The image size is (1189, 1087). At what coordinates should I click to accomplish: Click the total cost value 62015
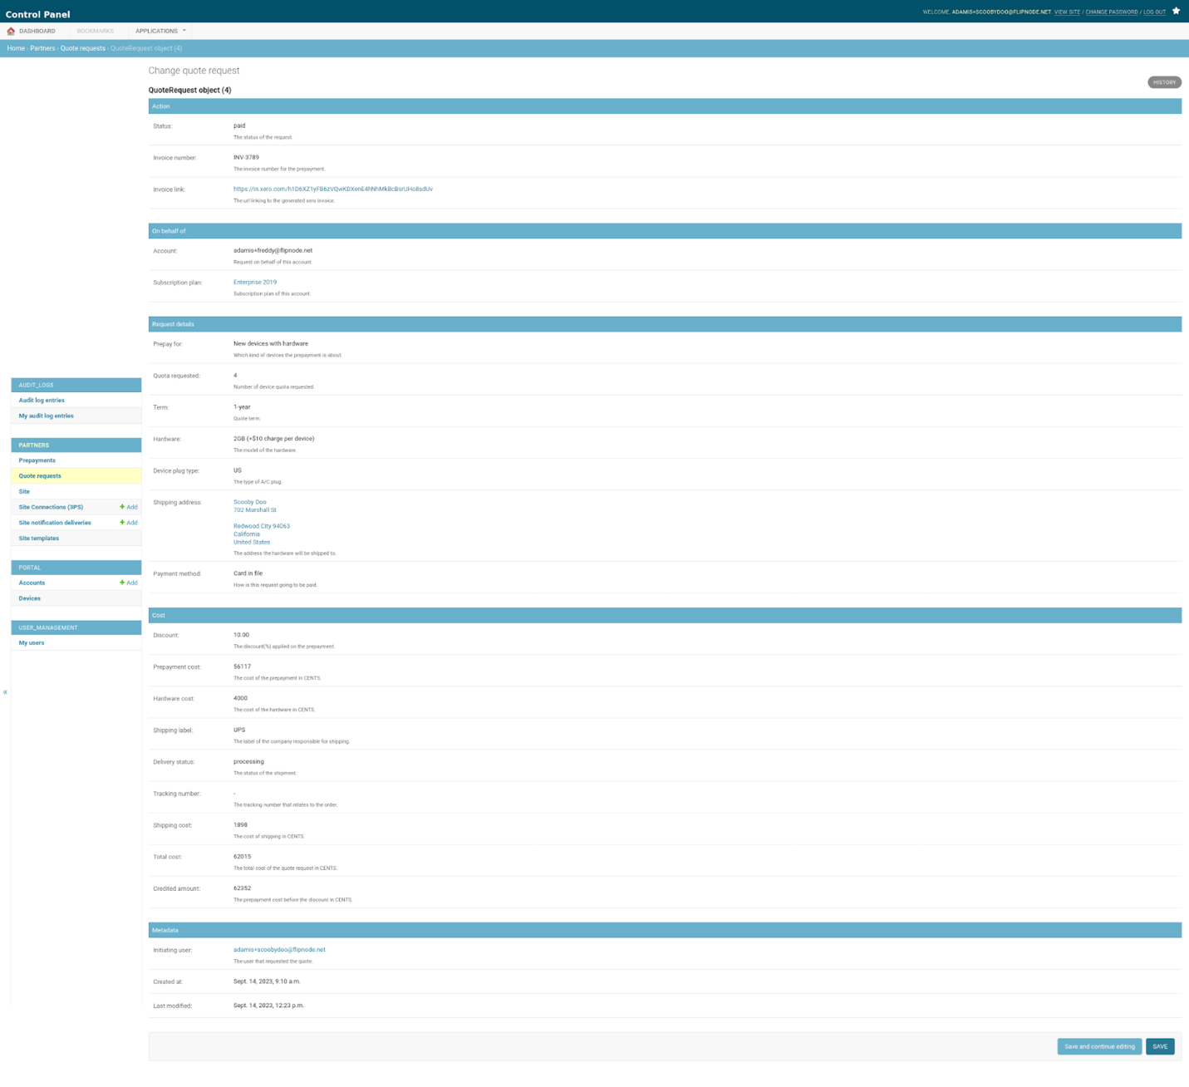click(242, 856)
